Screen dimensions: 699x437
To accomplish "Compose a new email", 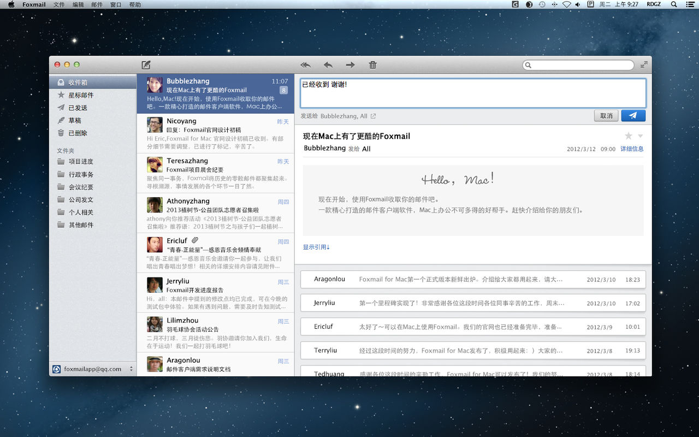I will (x=146, y=65).
